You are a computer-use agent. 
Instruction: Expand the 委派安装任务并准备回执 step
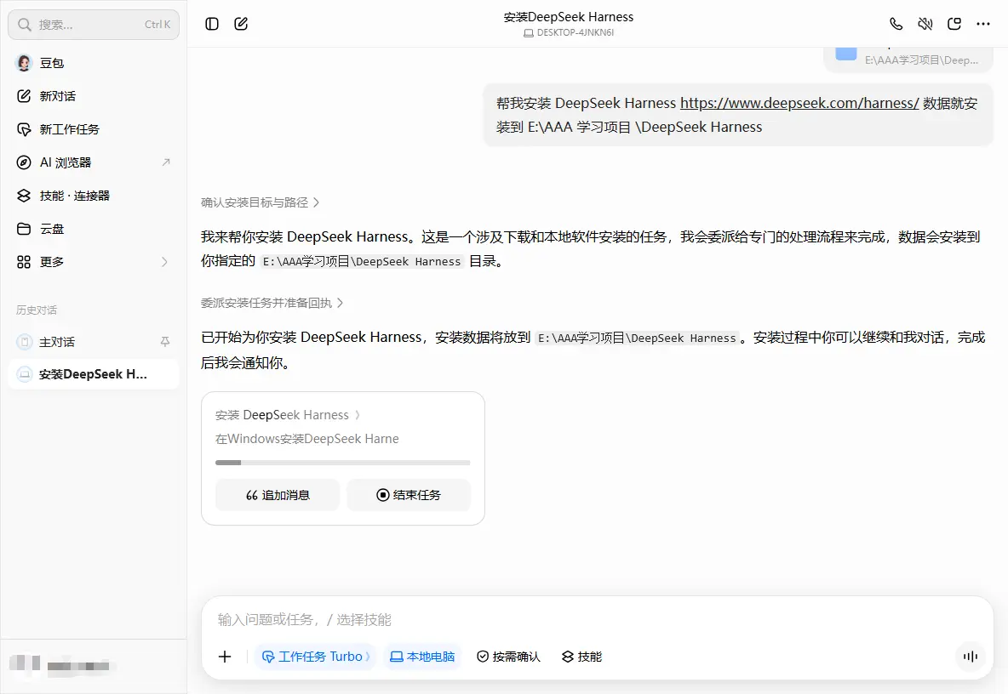tap(272, 303)
